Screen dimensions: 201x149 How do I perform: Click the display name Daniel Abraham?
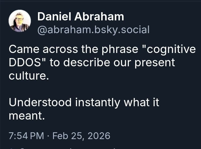pos(81,17)
